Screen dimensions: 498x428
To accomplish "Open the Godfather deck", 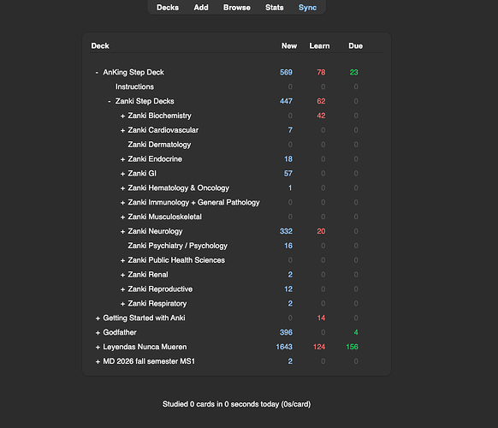I will (x=120, y=332).
